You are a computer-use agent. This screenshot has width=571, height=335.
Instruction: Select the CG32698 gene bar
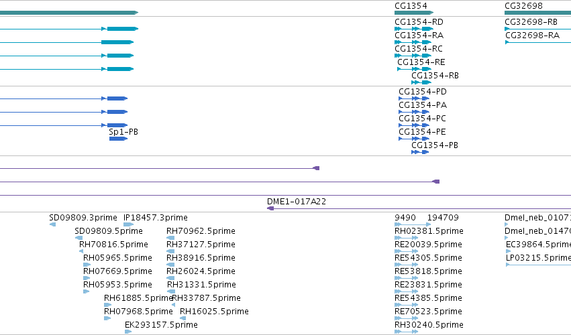click(537, 13)
